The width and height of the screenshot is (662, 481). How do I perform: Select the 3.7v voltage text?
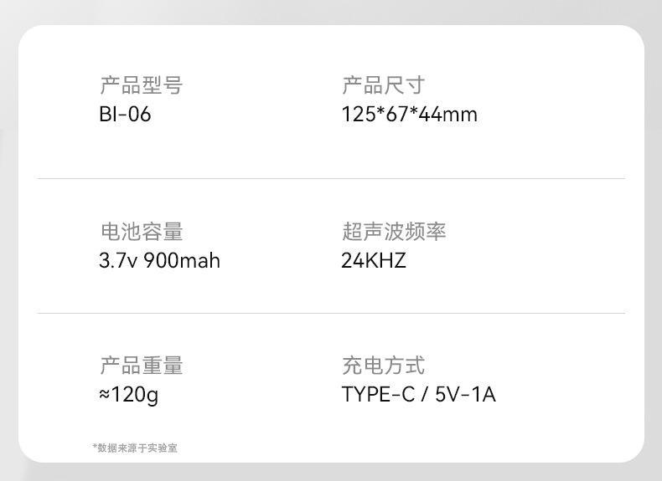click(118, 261)
